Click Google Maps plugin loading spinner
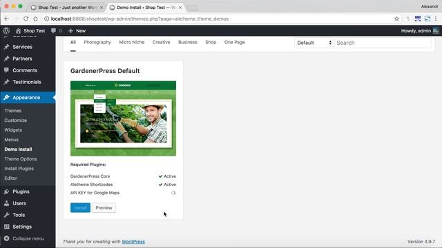The width and height of the screenshot is (442, 248). (173, 193)
